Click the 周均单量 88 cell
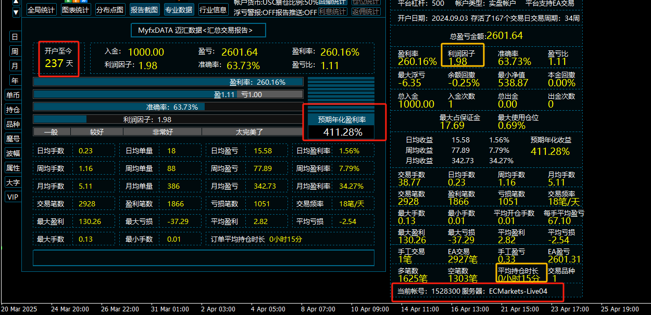Viewport: 651px width, 315px height. click(x=160, y=168)
